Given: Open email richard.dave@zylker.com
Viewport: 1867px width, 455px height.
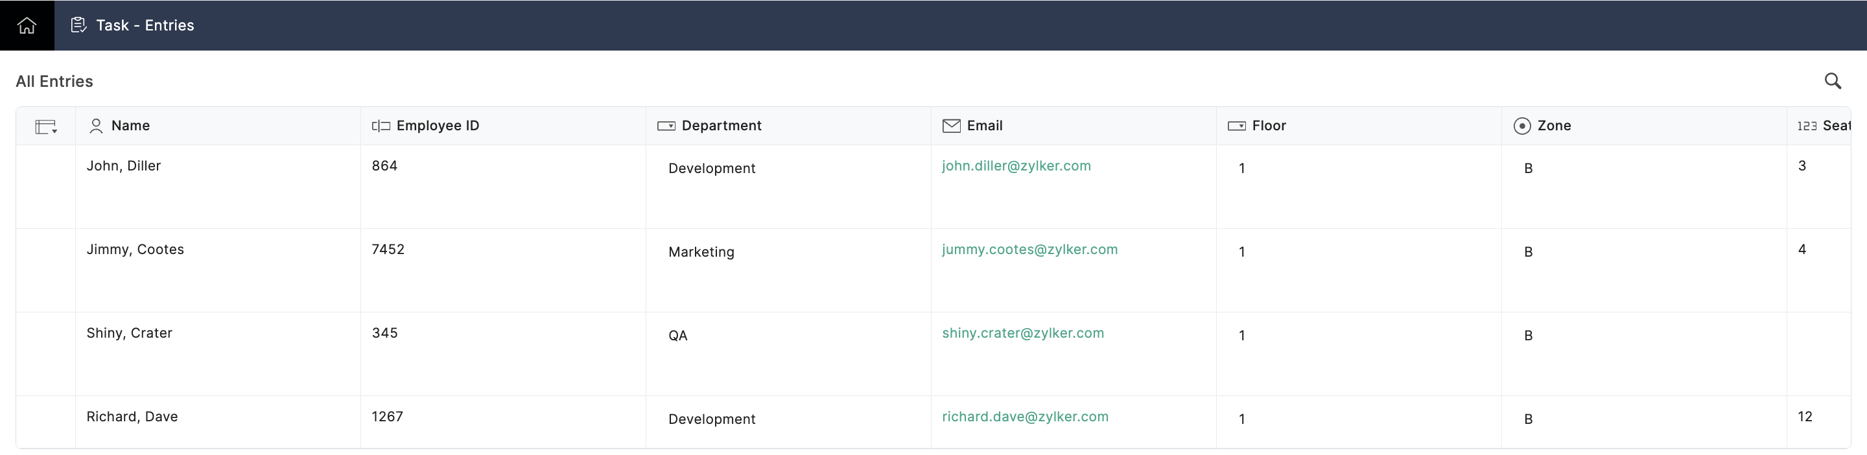Looking at the screenshot, I should tap(1025, 417).
